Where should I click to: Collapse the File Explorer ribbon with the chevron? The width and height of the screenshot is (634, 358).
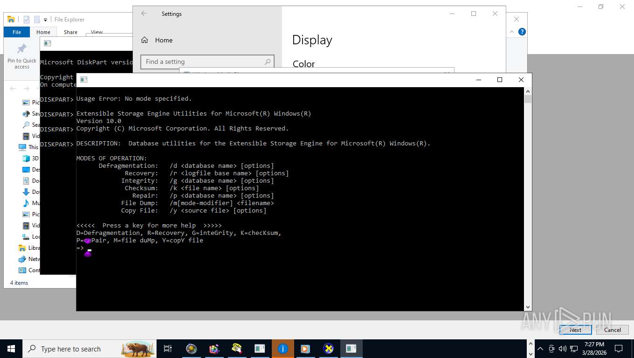512,32
